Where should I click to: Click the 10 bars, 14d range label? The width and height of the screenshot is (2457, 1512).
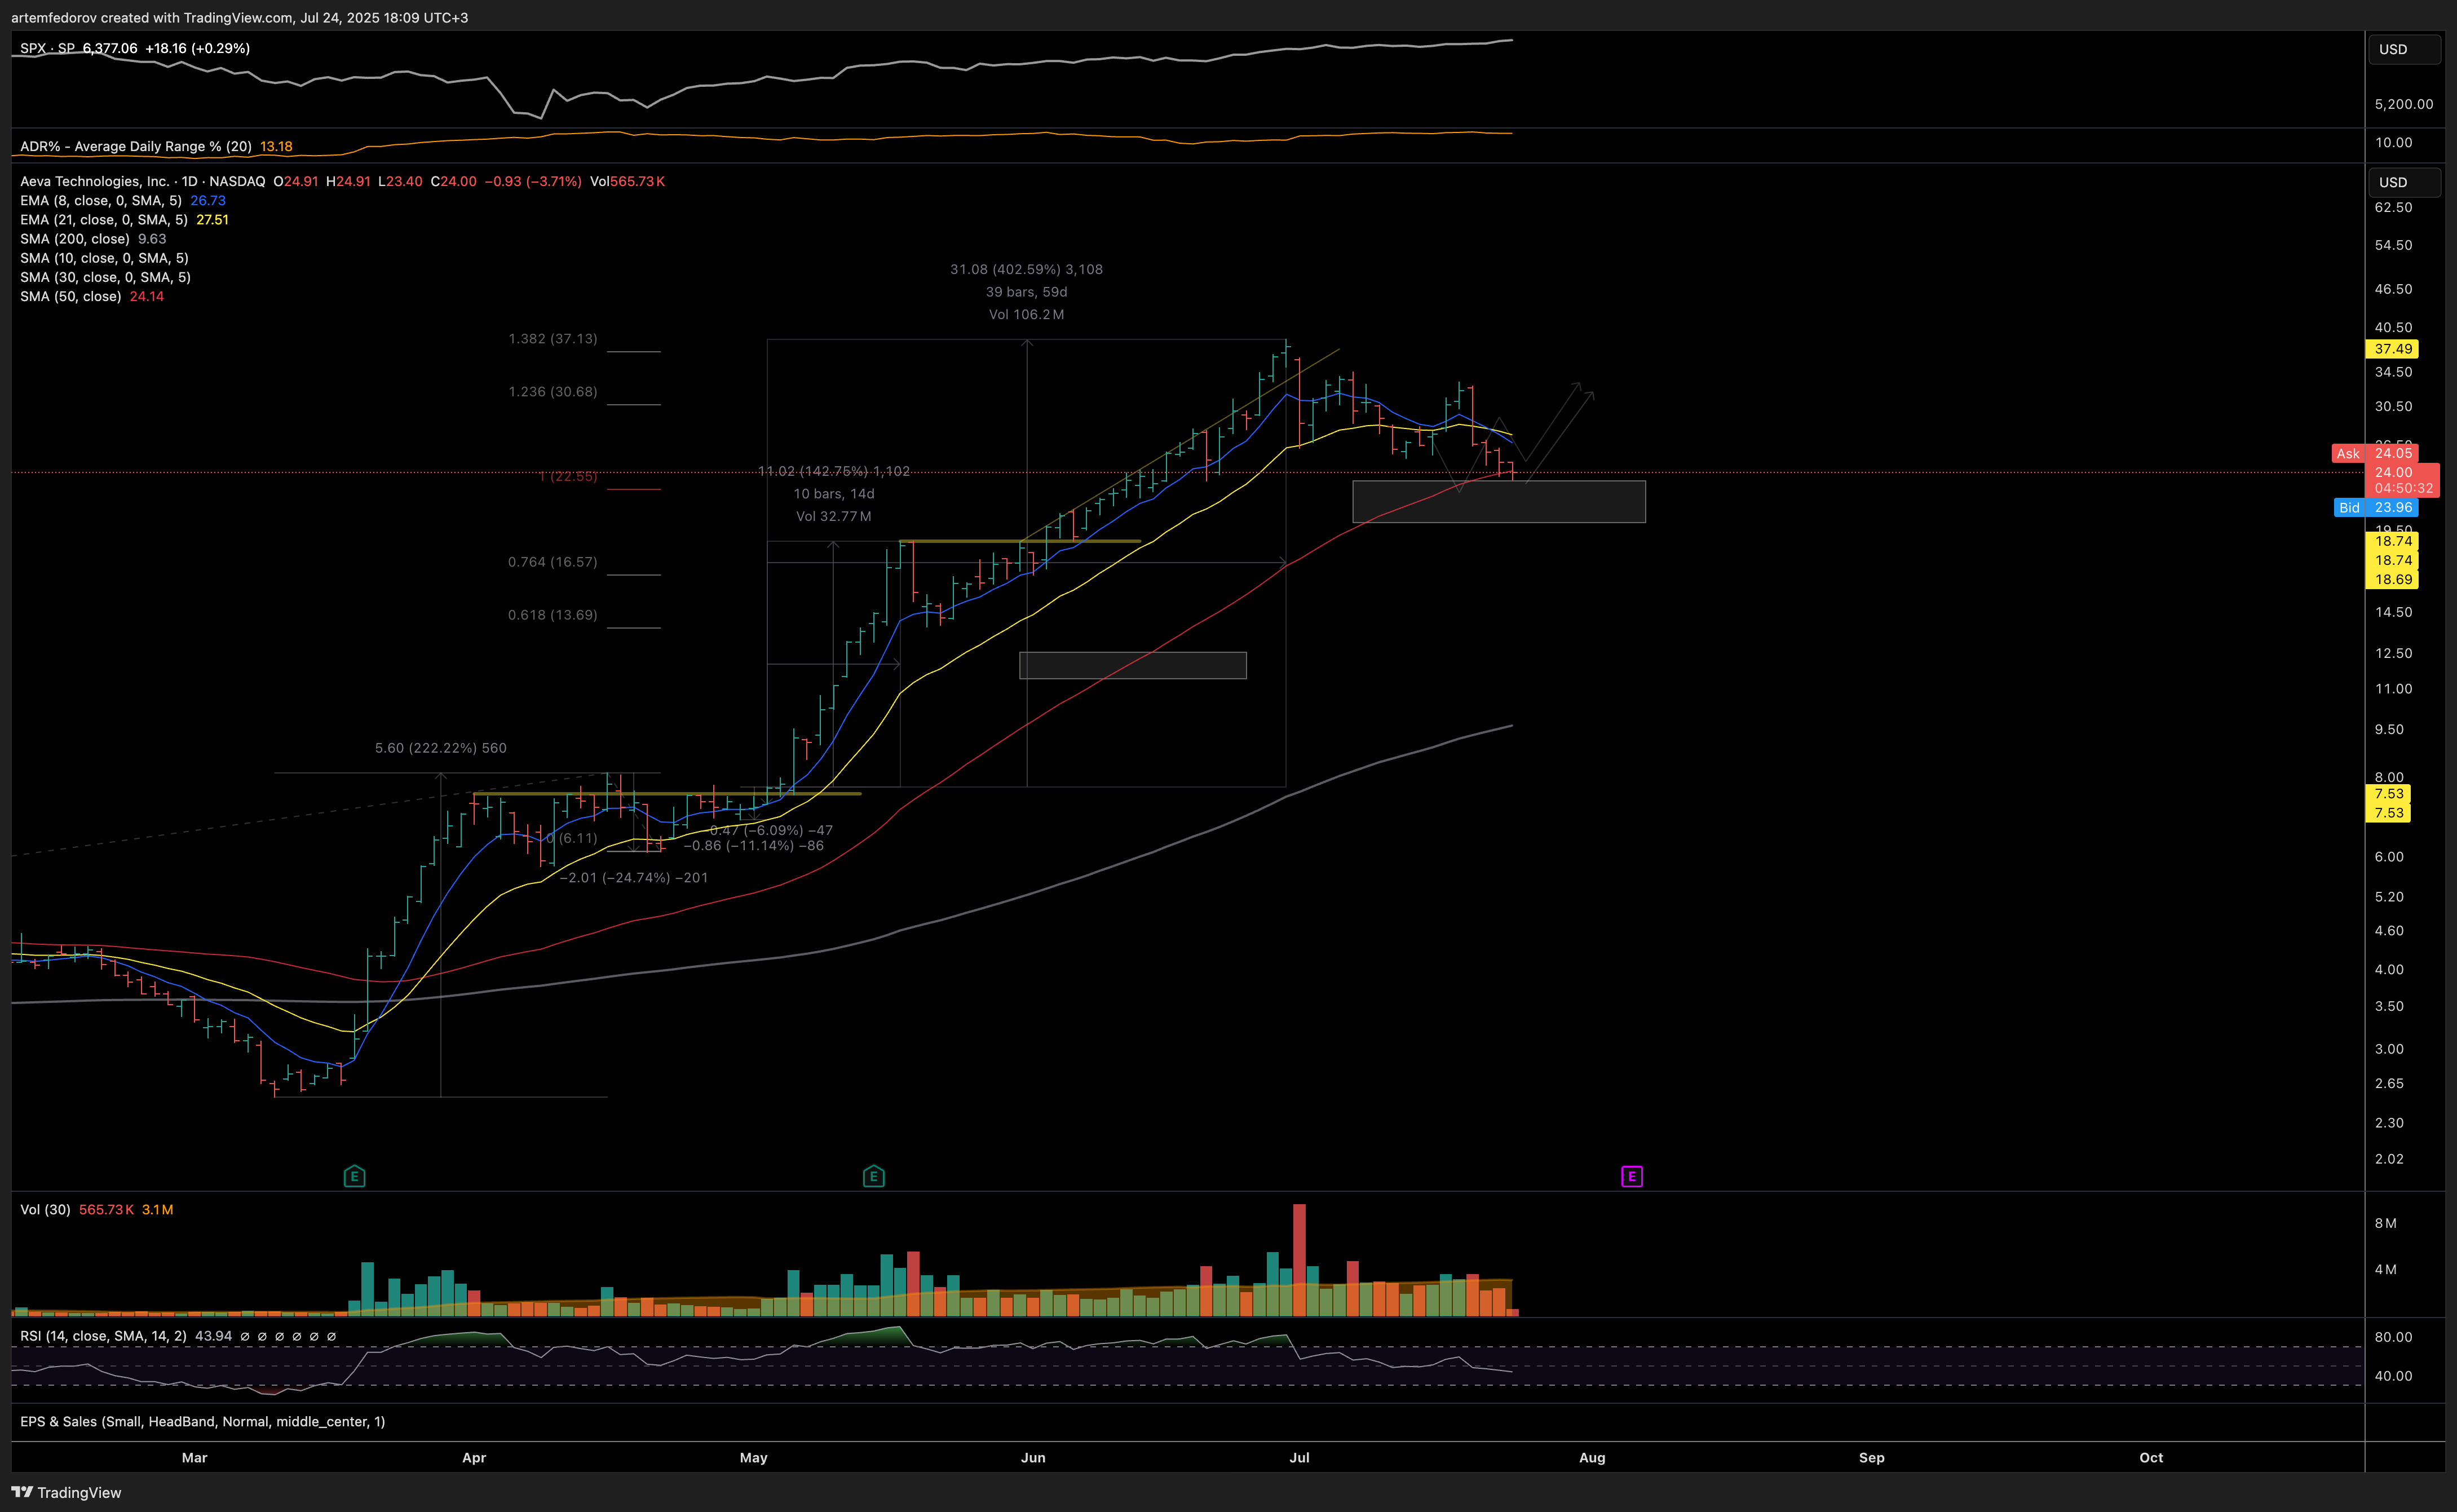click(834, 494)
